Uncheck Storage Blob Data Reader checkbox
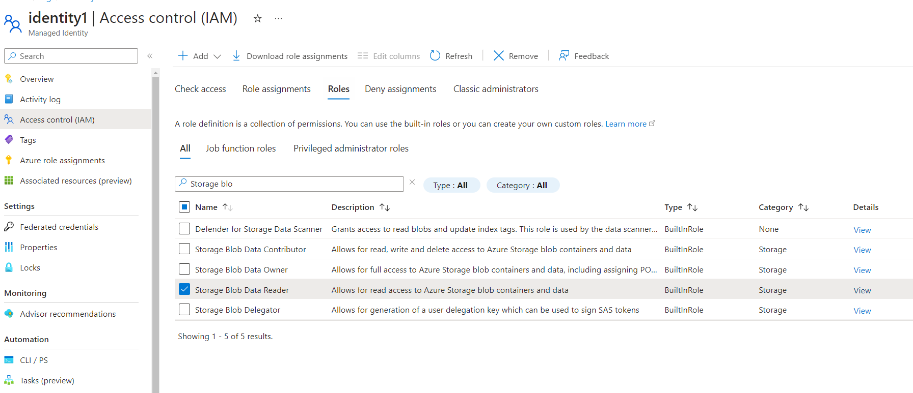 [x=184, y=289]
